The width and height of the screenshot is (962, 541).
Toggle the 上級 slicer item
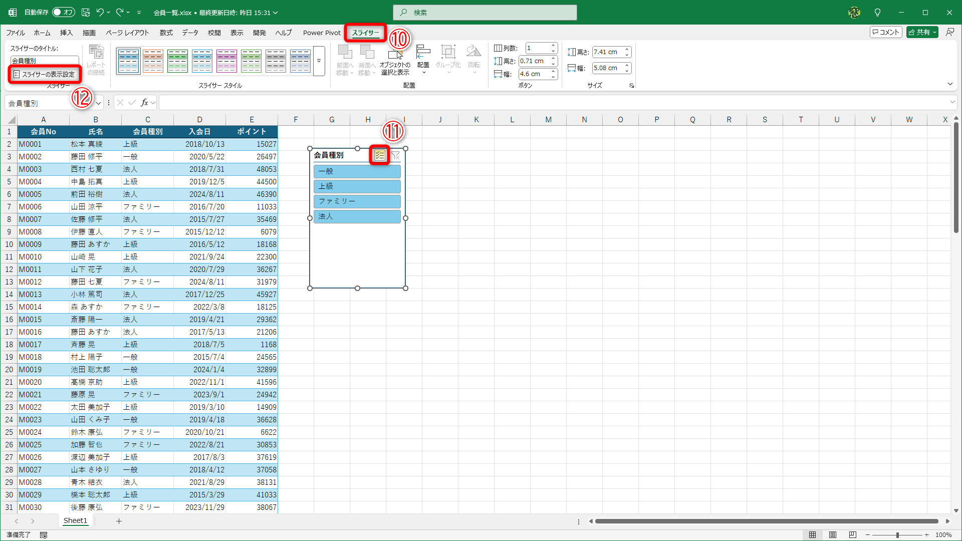[x=357, y=186]
